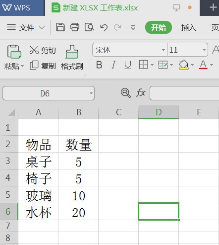219x245 pixels.
Task: Select column C header
Action: [x=118, y=112]
